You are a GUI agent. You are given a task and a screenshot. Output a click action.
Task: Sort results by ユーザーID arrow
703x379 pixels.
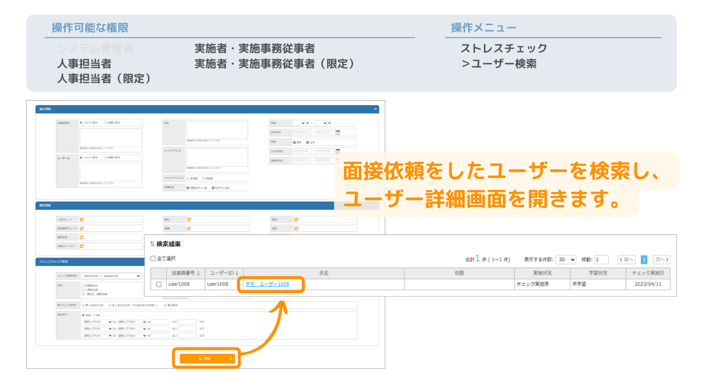(237, 273)
